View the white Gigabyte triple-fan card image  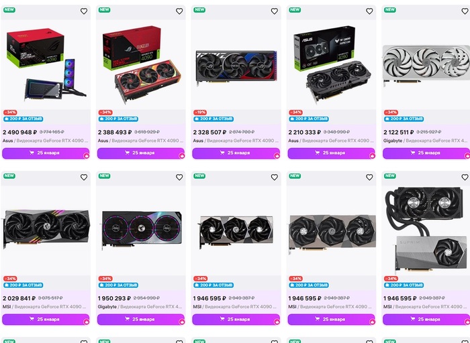click(426, 64)
